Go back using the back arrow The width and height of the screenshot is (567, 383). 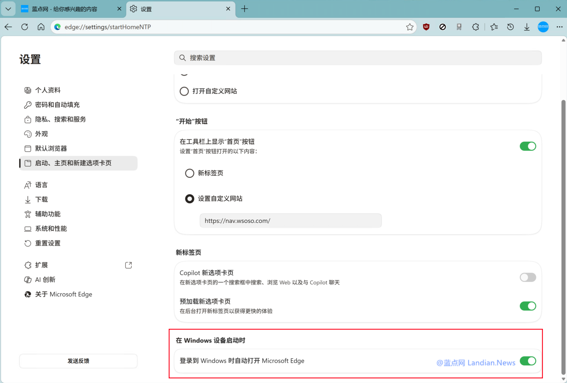coord(8,27)
